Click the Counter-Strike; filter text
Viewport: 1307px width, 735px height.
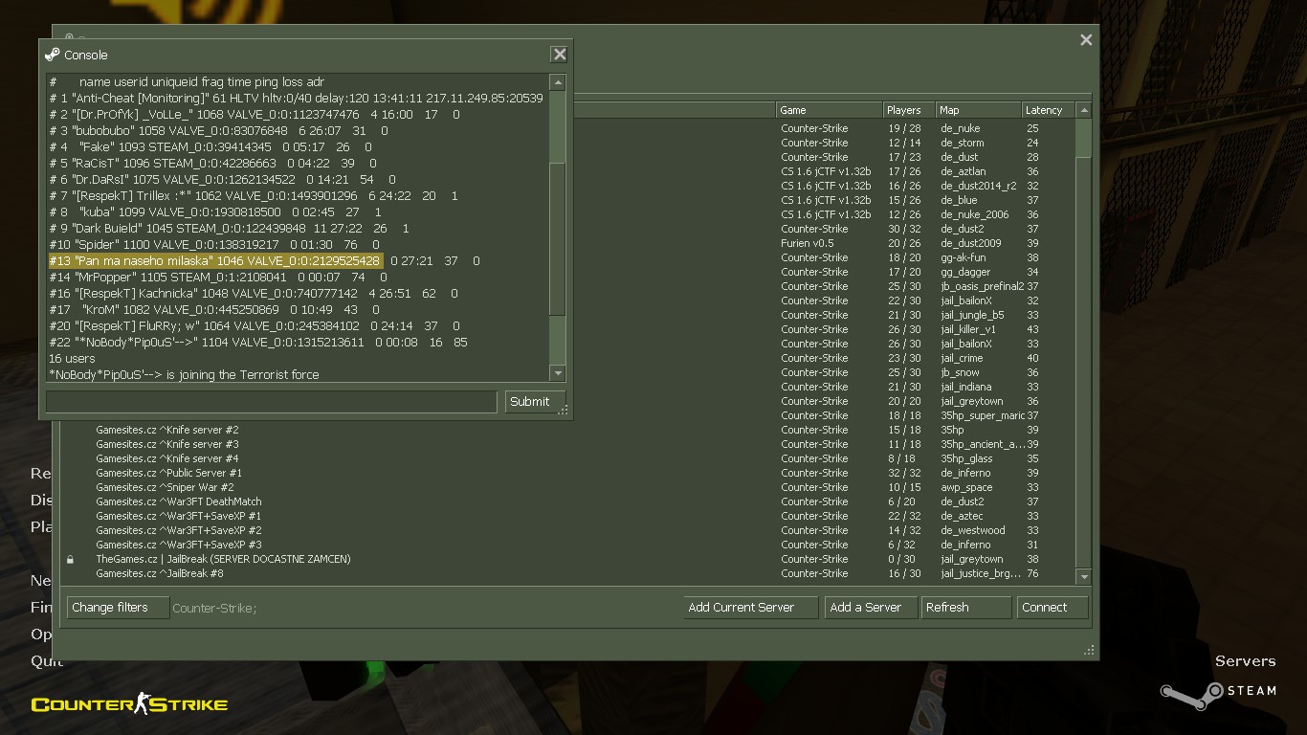[214, 608]
